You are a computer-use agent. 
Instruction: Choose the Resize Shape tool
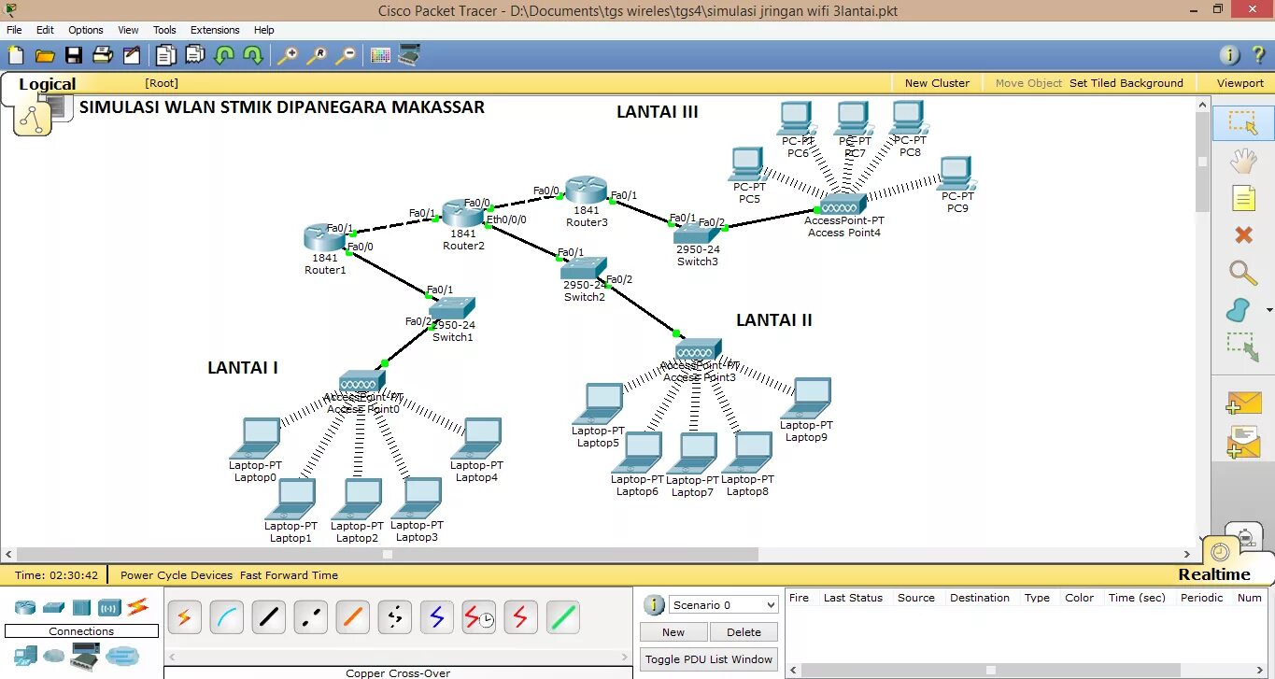(1242, 347)
